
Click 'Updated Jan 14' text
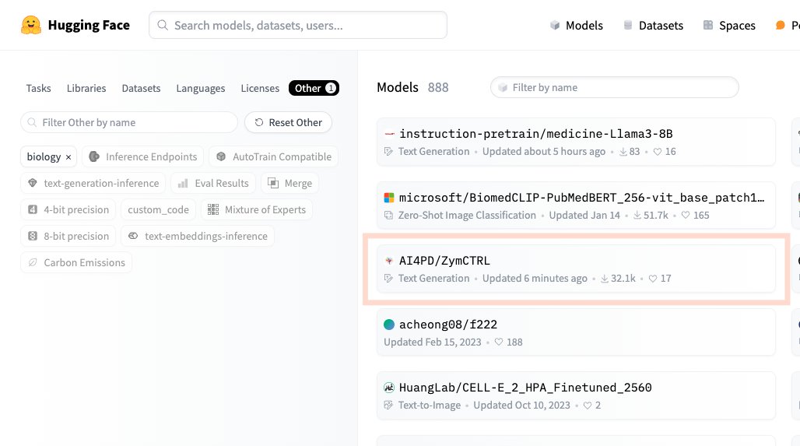tap(584, 216)
